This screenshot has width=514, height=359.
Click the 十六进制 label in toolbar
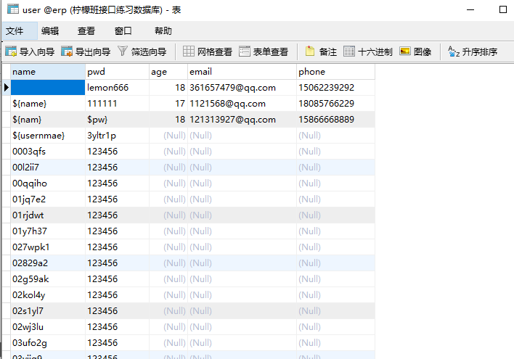[375, 51]
